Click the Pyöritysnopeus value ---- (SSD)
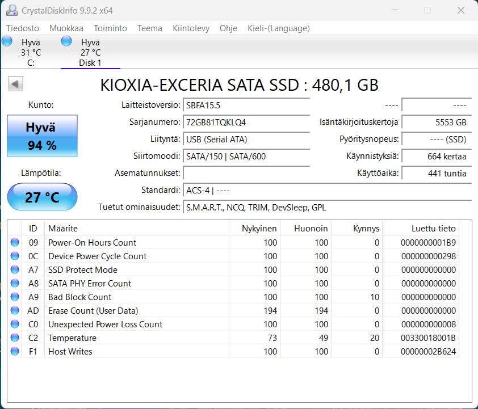Image resolution: width=478 pixels, height=409 pixels. click(x=437, y=140)
